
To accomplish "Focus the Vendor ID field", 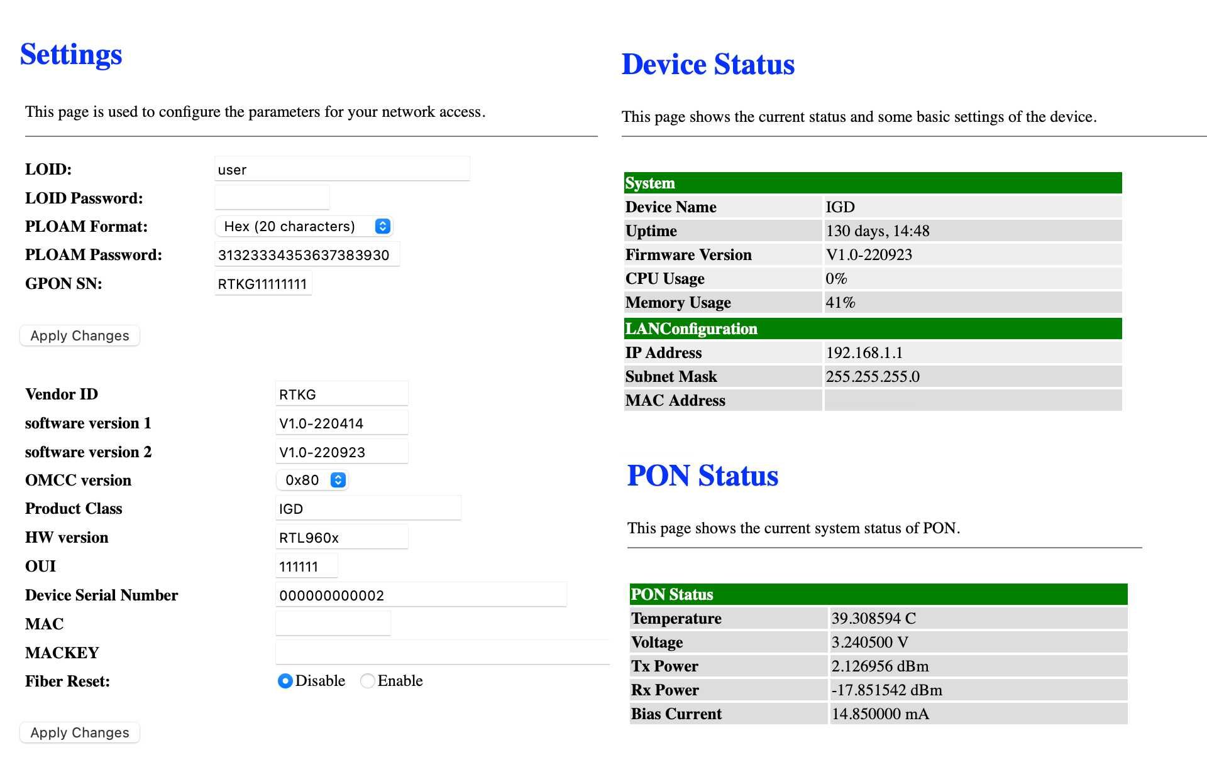I will [342, 394].
